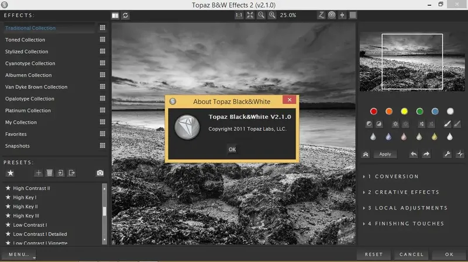
Task: Click OK in the About dialog
Action: (232, 149)
